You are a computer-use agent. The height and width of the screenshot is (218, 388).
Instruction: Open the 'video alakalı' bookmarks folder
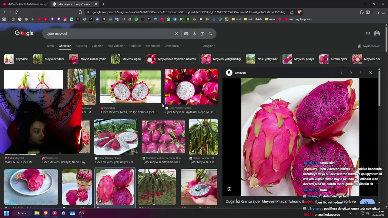[x=253, y=19]
